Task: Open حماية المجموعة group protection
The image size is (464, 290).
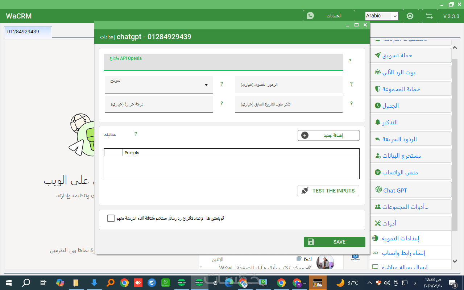Action: pos(411,89)
